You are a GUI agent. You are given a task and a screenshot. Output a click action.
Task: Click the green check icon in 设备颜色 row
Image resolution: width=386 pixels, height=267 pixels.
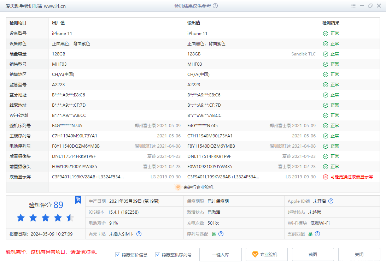[326, 44]
